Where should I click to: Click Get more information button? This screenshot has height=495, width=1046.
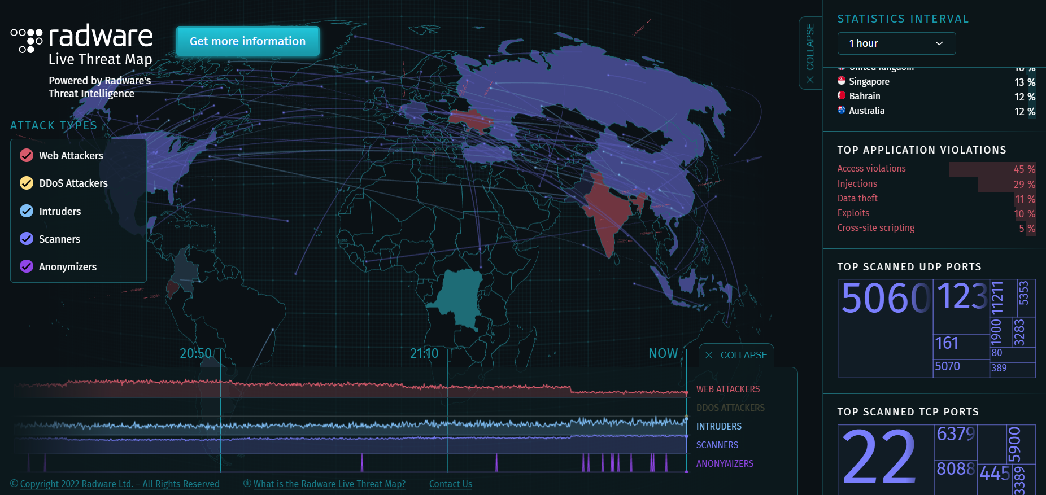(x=247, y=41)
